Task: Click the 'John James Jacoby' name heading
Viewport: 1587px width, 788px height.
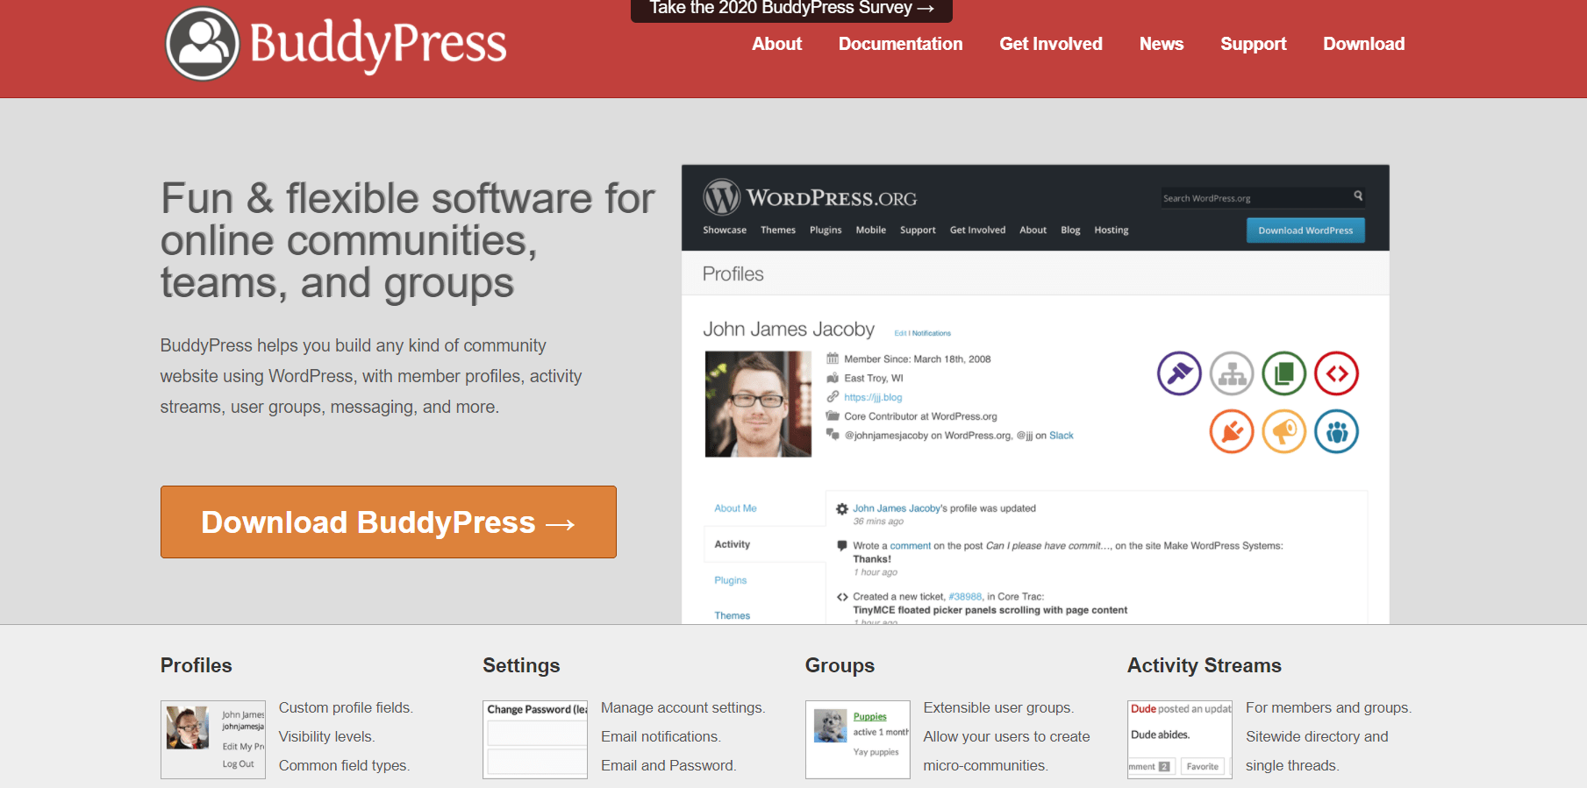Action: click(789, 330)
